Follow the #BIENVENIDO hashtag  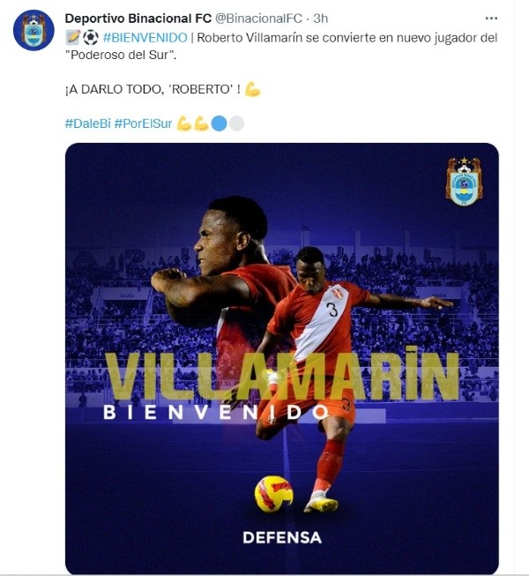pyautogui.click(x=145, y=37)
